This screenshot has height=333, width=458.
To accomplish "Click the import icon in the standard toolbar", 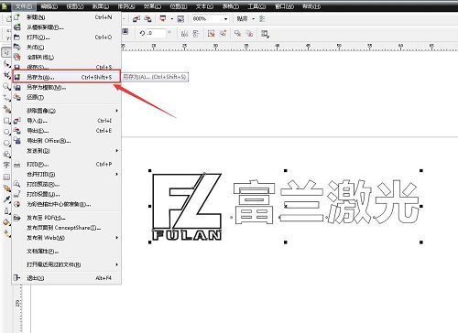I will coord(136,19).
